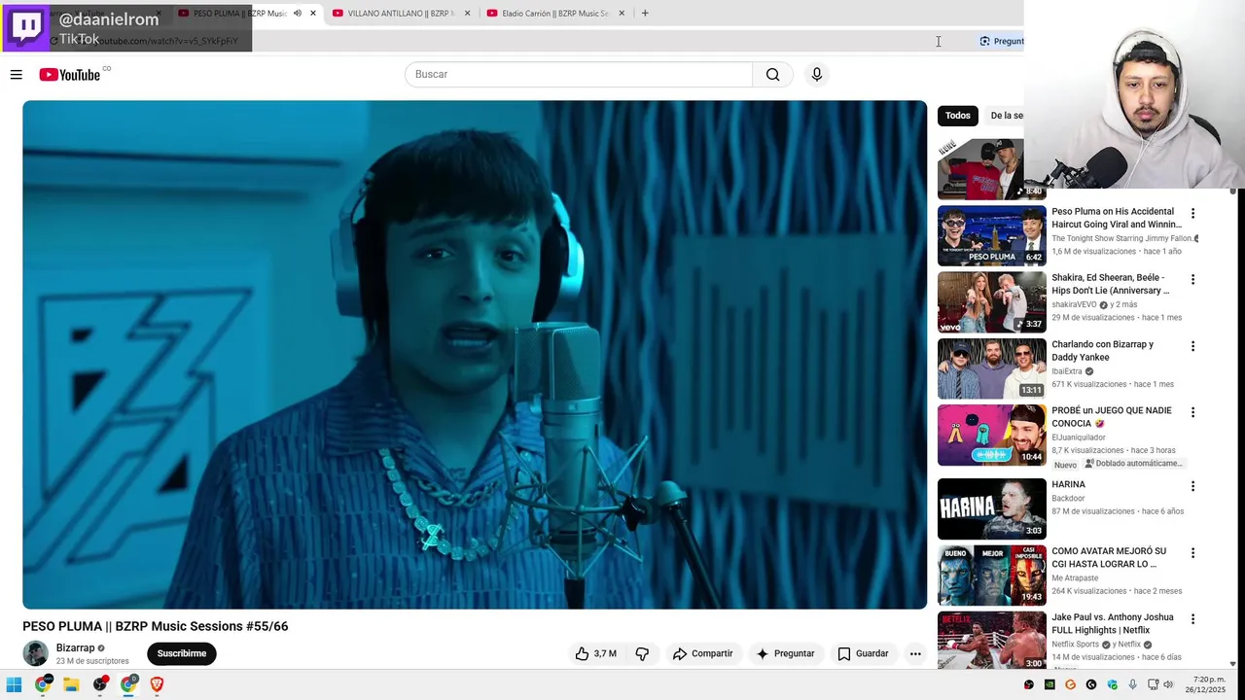Select the 'De la se...' filter chip
The width and height of the screenshot is (1245, 700).
(1005, 116)
